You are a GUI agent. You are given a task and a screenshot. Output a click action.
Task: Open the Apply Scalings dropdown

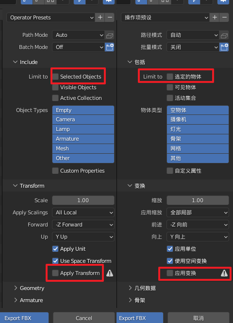click(83, 212)
